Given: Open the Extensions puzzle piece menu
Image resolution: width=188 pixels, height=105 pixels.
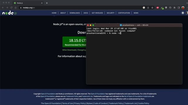Looking at the screenshot, I should coord(174,8).
